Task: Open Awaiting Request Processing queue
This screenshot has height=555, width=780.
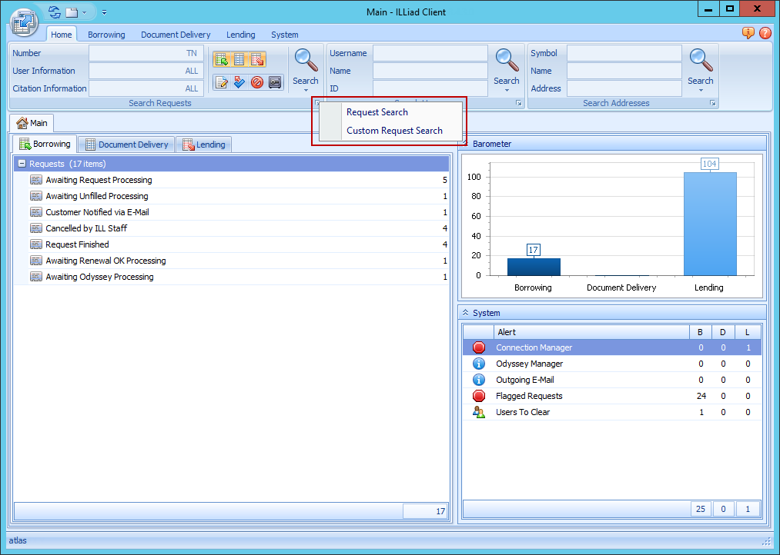Action: click(99, 180)
